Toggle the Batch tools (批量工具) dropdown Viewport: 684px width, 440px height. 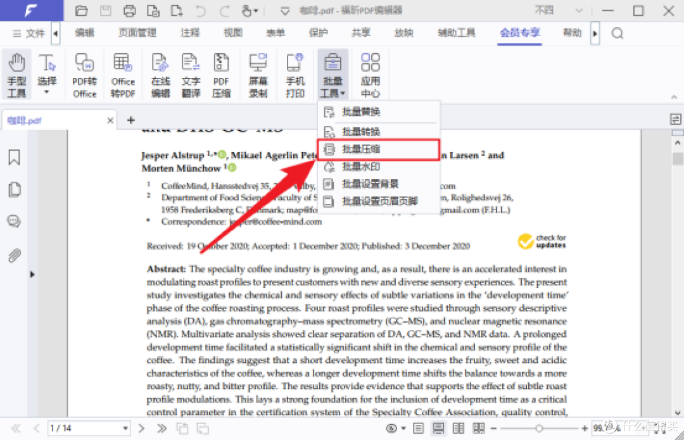coord(333,75)
